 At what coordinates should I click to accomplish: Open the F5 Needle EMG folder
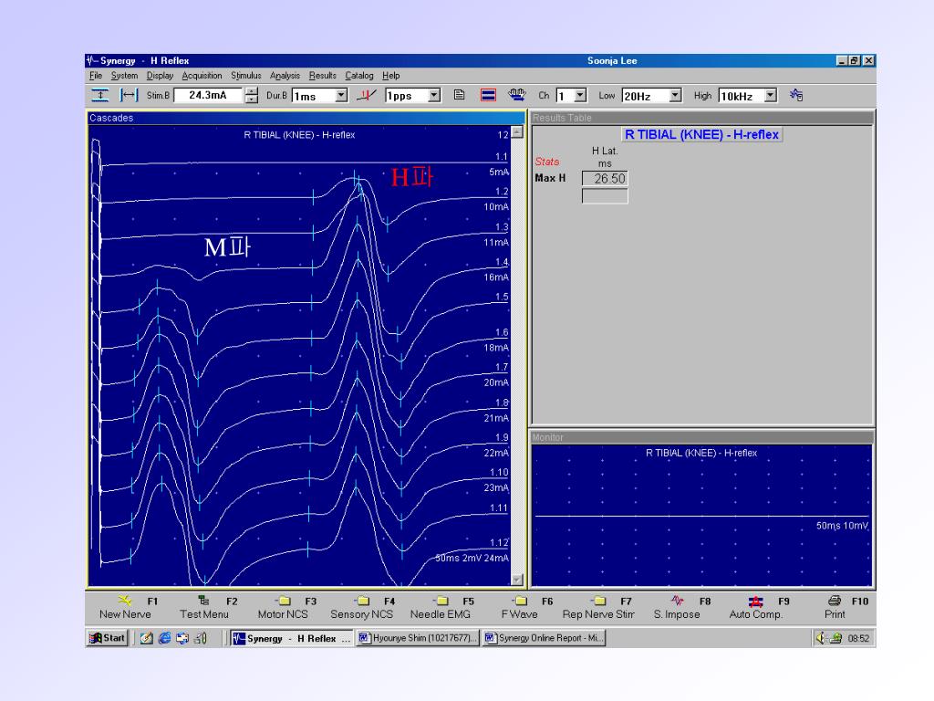(x=441, y=601)
